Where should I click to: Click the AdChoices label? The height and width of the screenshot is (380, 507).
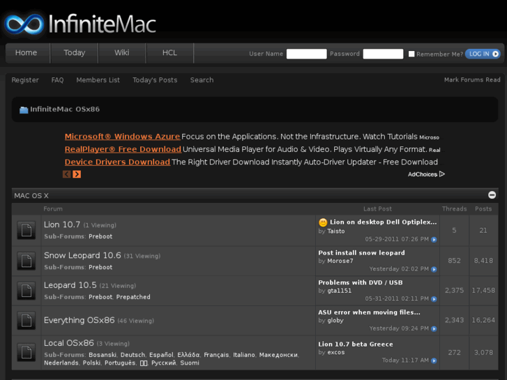pyautogui.click(x=423, y=174)
